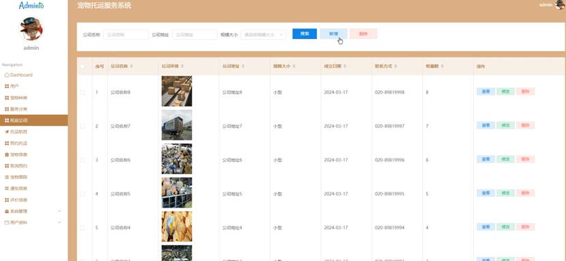Expand the 系统管理 sidebar menu
The image size is (566, 261).
tap(33, 211)
